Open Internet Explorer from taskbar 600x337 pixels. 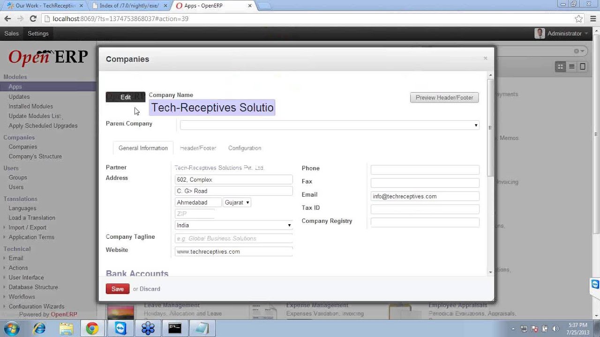tap(39, 328)
